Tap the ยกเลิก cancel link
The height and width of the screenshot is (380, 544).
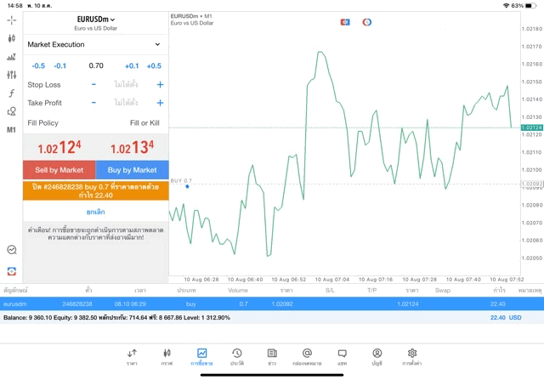(x=96, y=212)
